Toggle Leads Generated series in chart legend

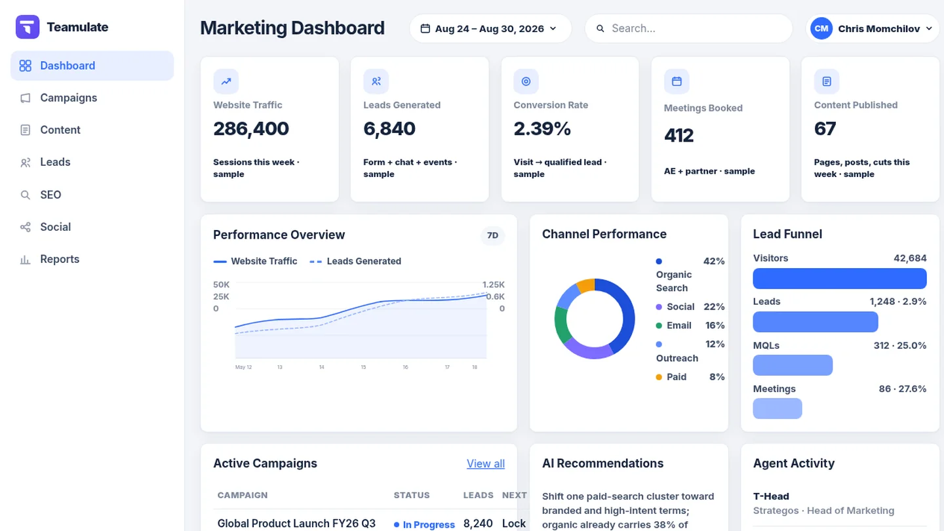(355, 261)
